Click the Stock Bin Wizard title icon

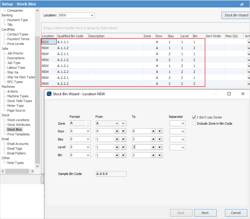(x=49, y=94)
